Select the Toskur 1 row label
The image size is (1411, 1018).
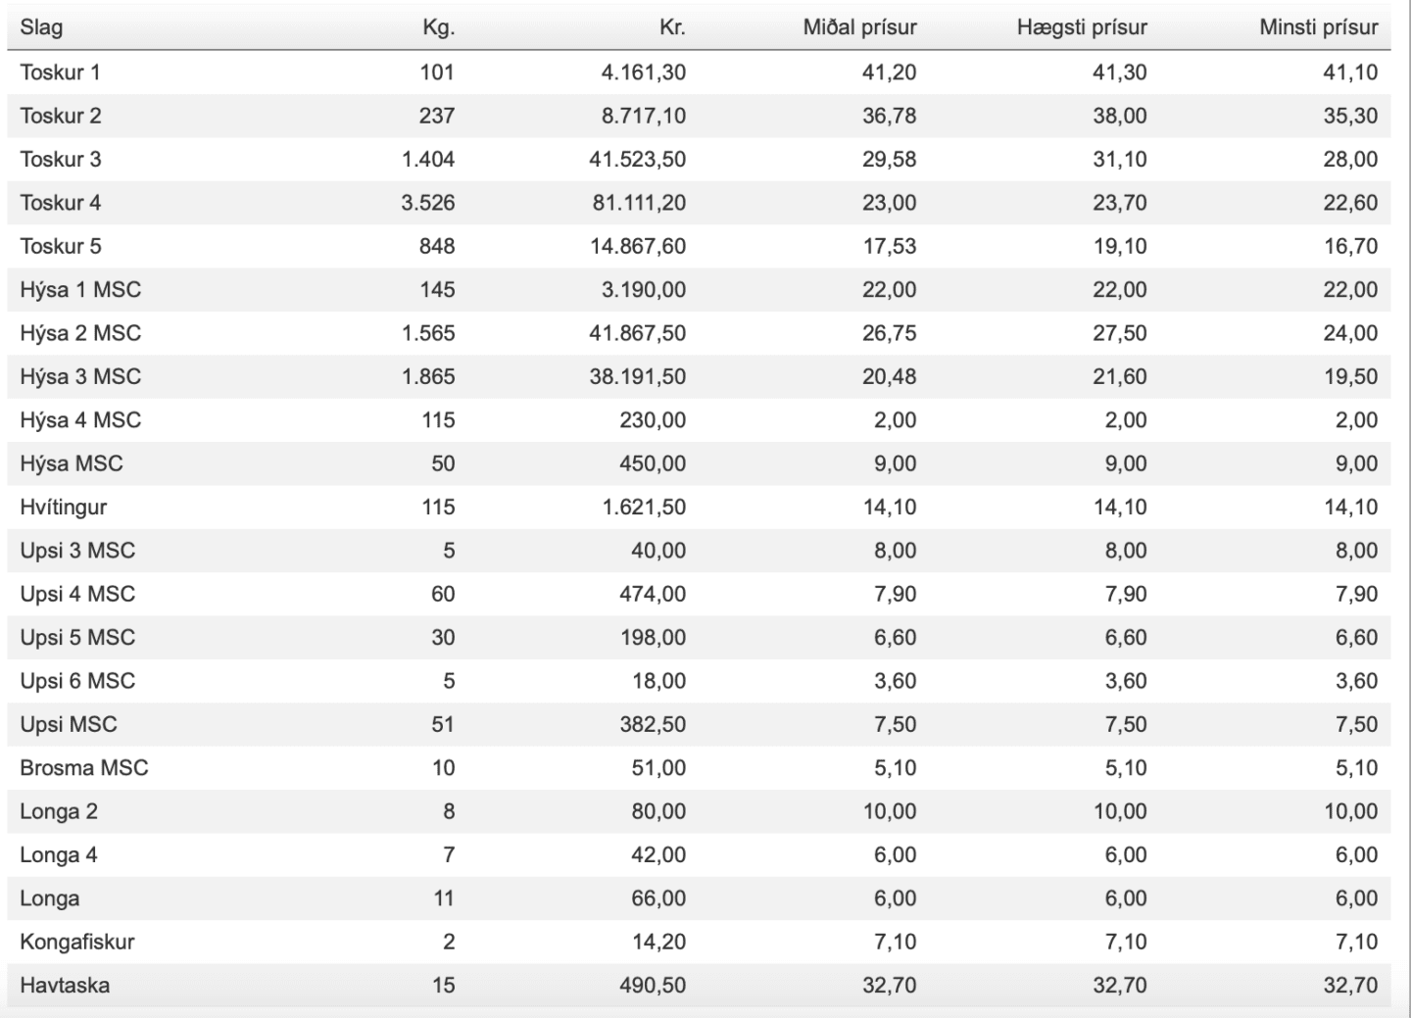click(x=60, y=73)
